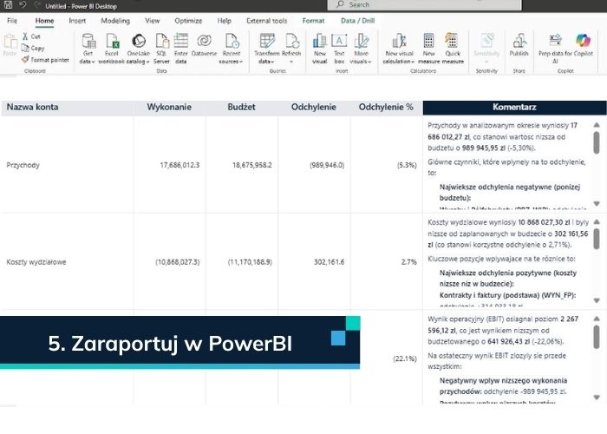The height and width of the screenshot is (434, 607).
Task: Select the Koszty wydziałowe row label
Action: tap(36, 262)
